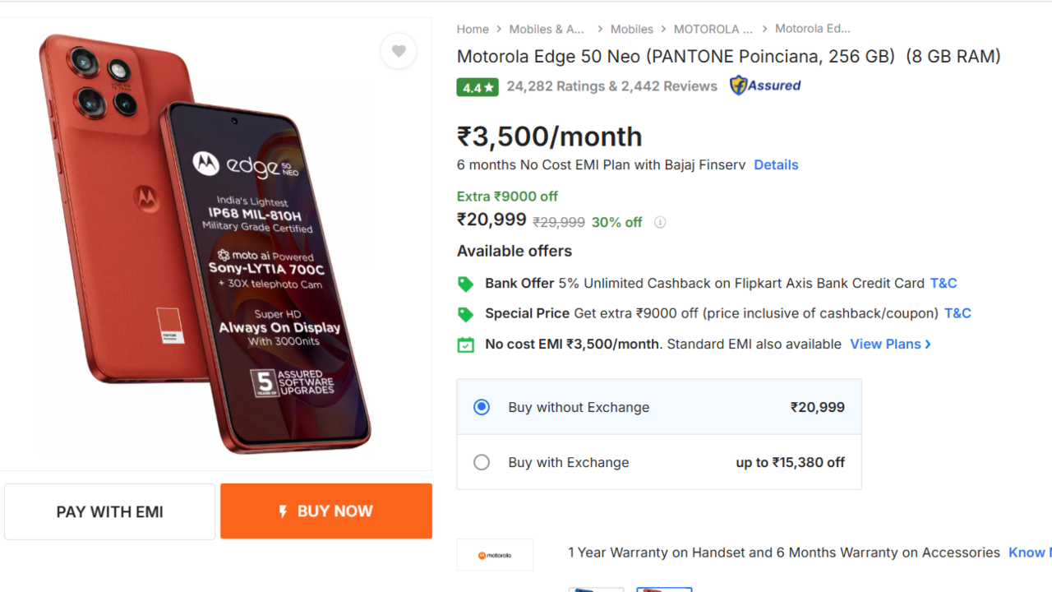The width and height of the screenshot is (1052, 592).
Task: Add phone to wishlist with heart icon
Action: 399,51
